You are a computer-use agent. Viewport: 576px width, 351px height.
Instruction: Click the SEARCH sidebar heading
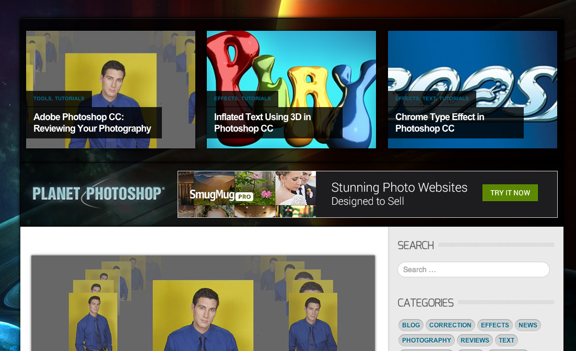tap(416, 245)
